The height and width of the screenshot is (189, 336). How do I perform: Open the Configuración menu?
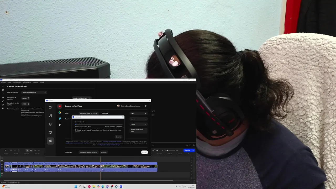click(x=27, y=82)
